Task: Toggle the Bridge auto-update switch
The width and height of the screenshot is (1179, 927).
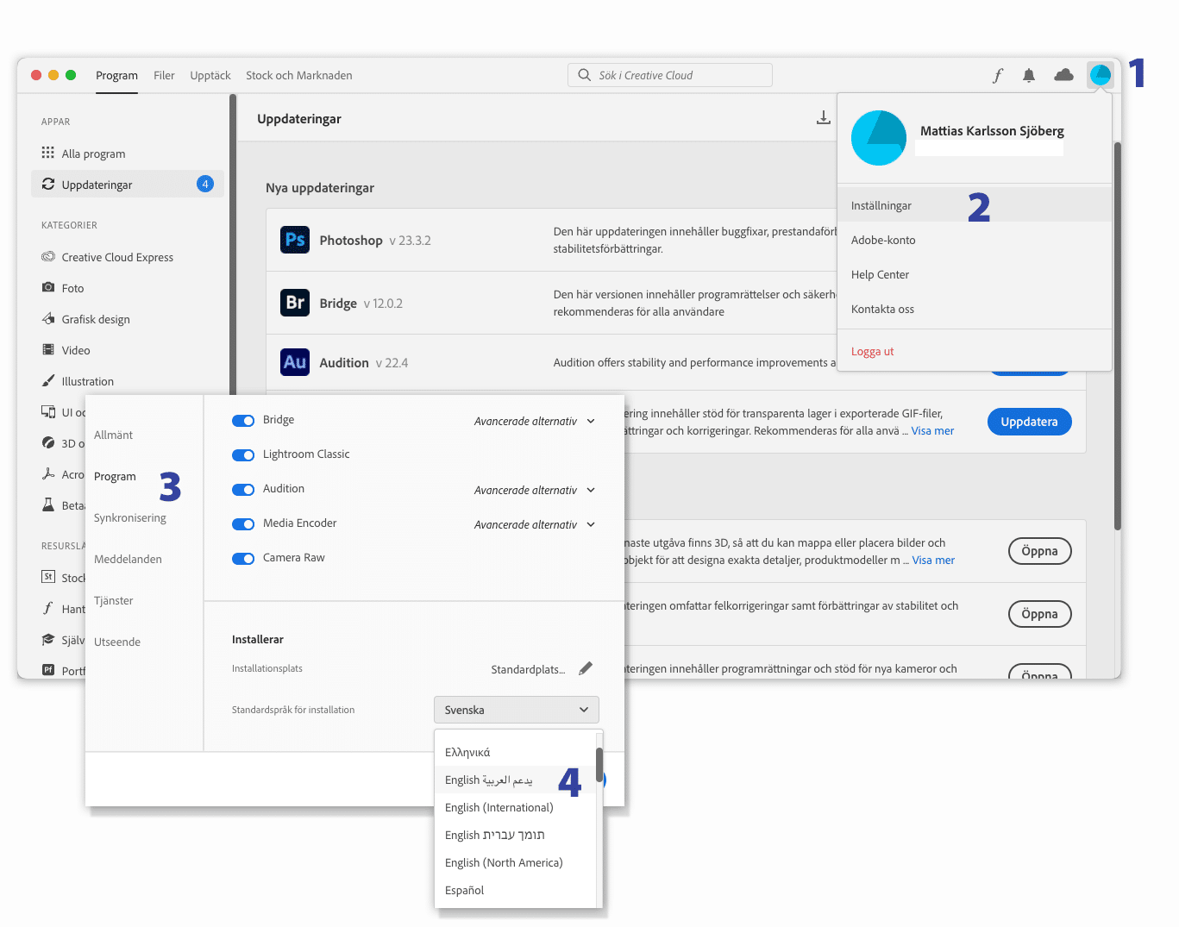Action: [243, 420]
